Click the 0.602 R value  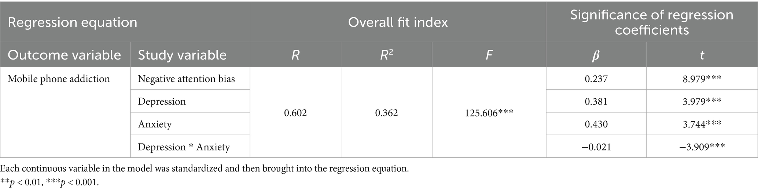[x=295, y=113]
